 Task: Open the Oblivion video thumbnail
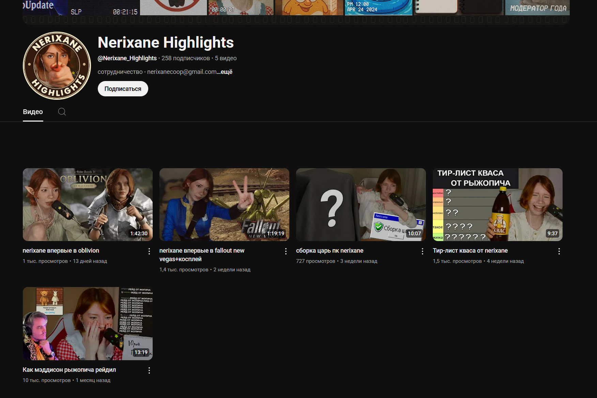88,205
